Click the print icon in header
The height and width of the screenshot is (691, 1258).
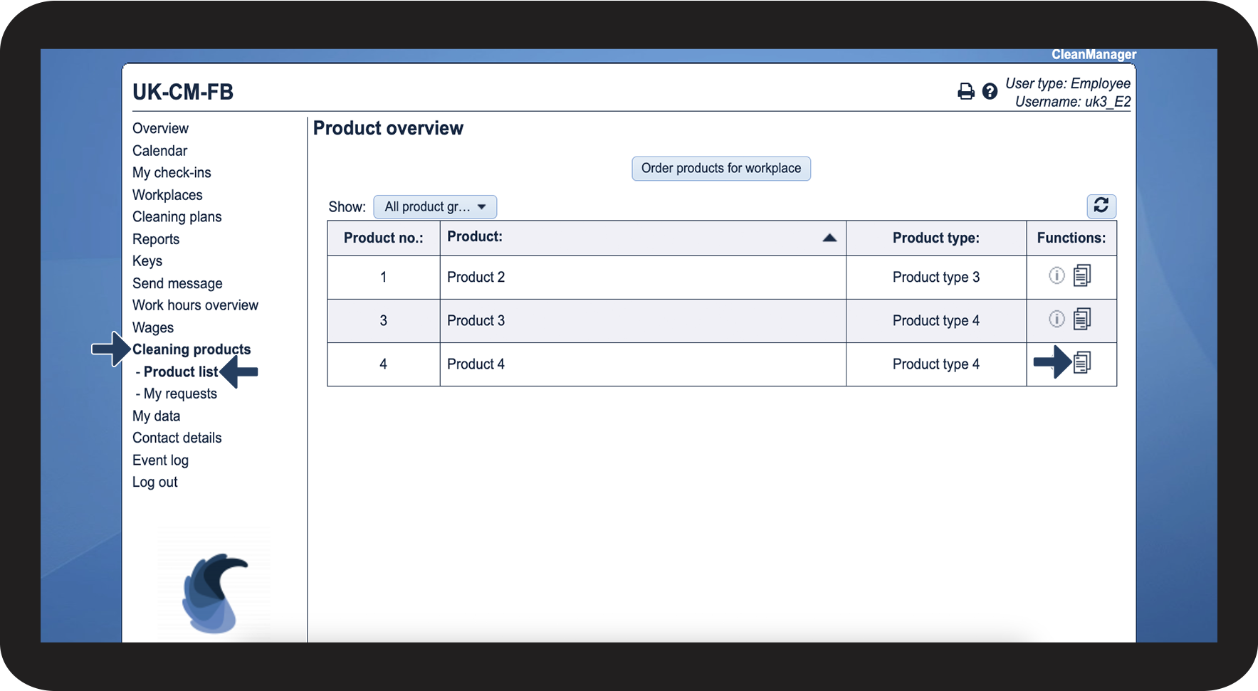(965, 92)
